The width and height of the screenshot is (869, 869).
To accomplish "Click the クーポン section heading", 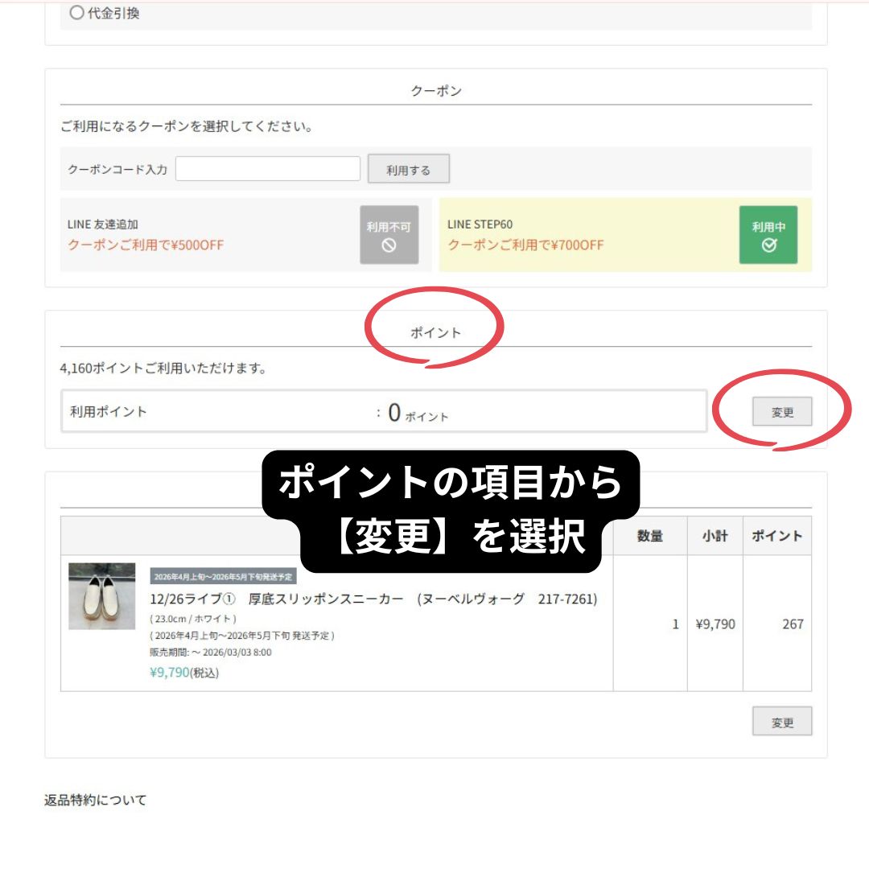I will click(x=435, y=91).
